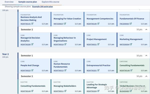This screenshot has width=150, height=94.
Task: Collapse Year 1 Semester 2 section chevron
Action: click(x=146, y=29)
